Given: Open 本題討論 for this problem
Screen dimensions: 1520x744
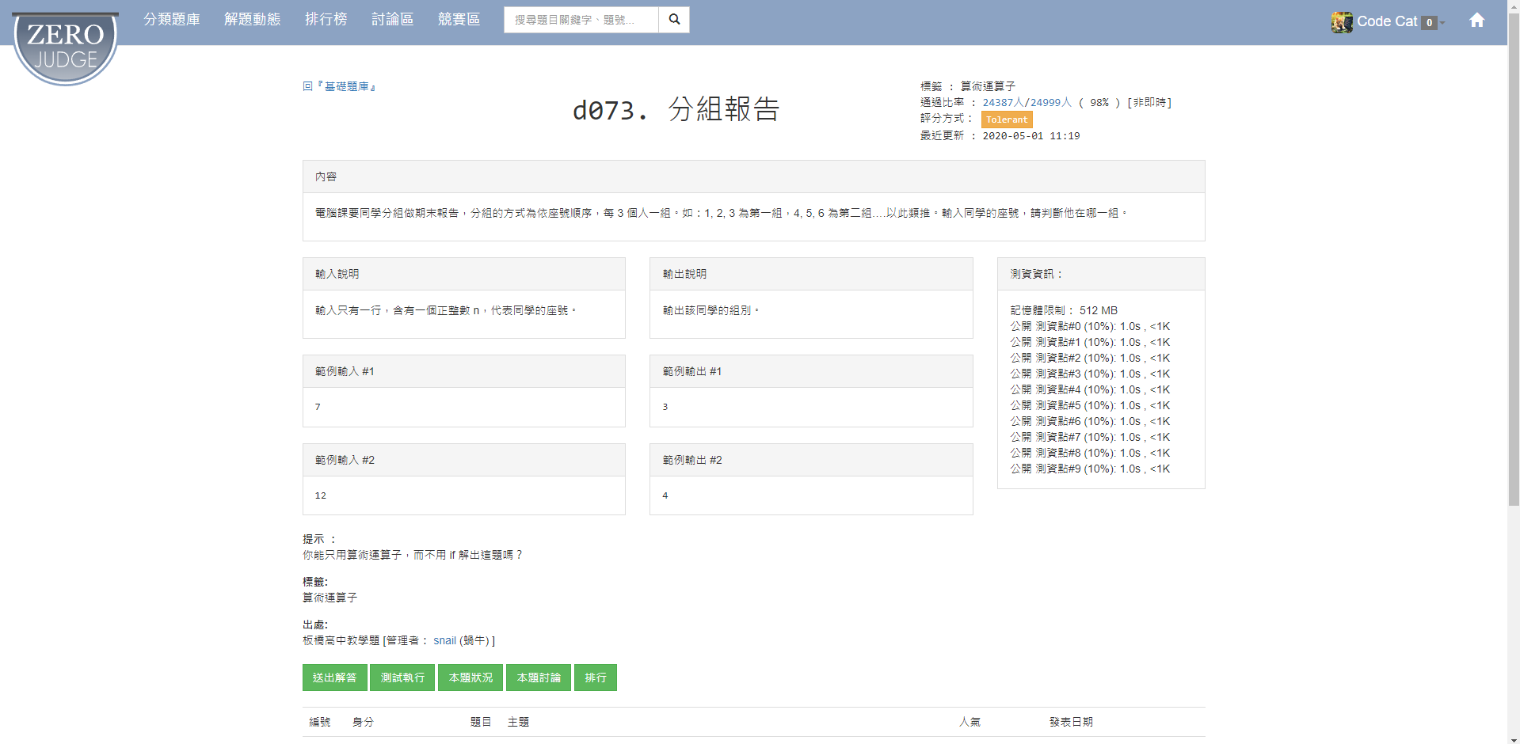Looking at the screenshot, I should pyautogui.click(x=539, y=678).
